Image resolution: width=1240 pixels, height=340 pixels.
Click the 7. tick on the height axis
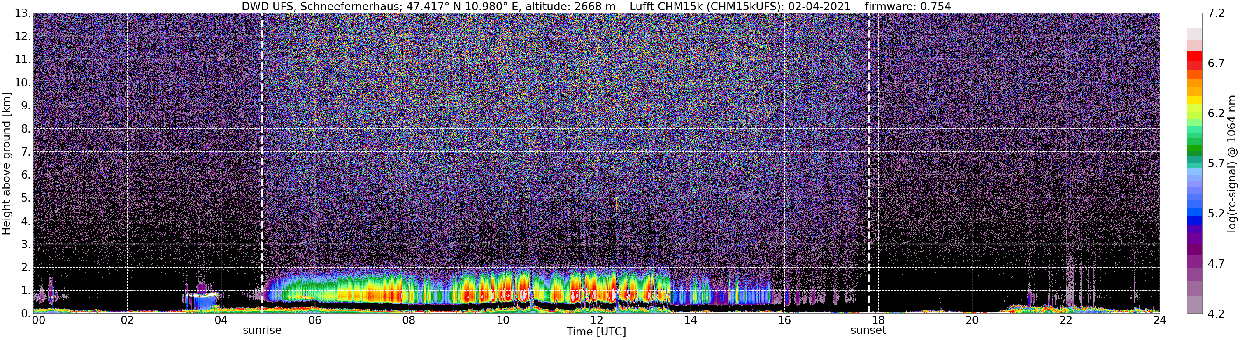[x=26, y=152]
